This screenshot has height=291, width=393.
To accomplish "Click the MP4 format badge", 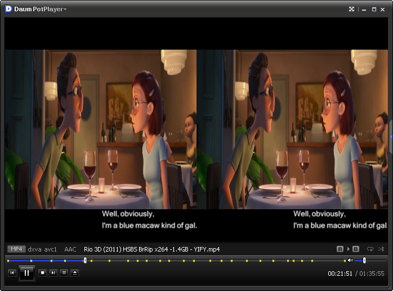I will click(16, 249).
